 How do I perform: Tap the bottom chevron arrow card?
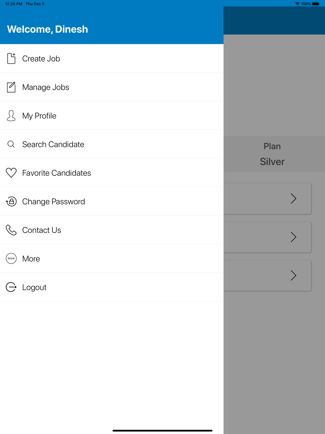[293, 276]
